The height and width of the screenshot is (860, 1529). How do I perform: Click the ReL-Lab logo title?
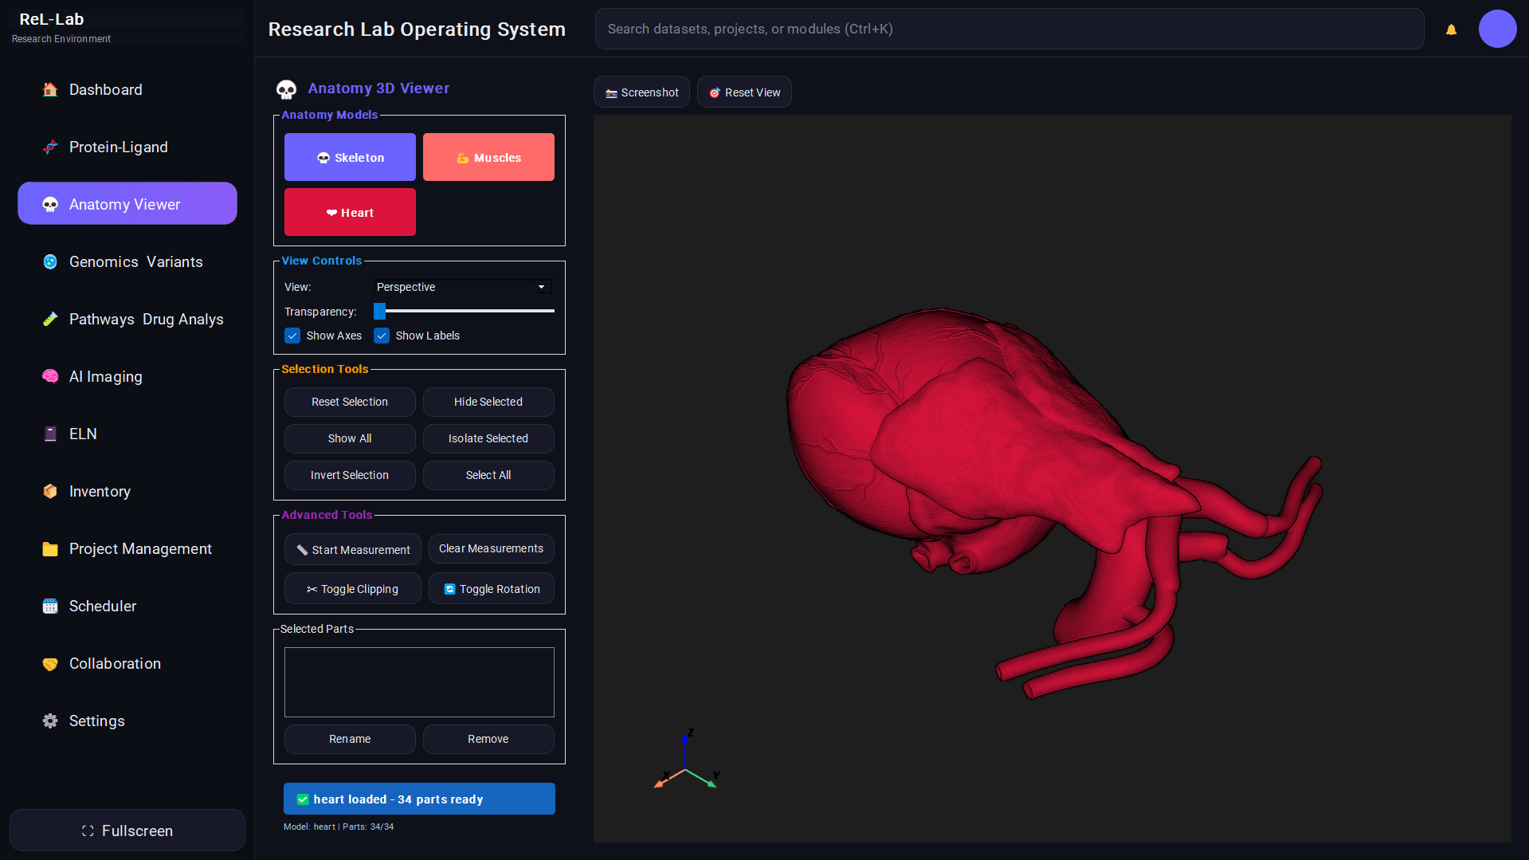(x=52, y=19)
